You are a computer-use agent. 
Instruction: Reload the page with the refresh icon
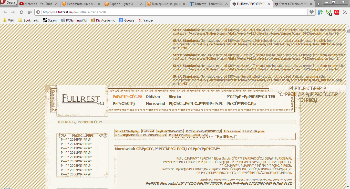[x=21, y=12]
